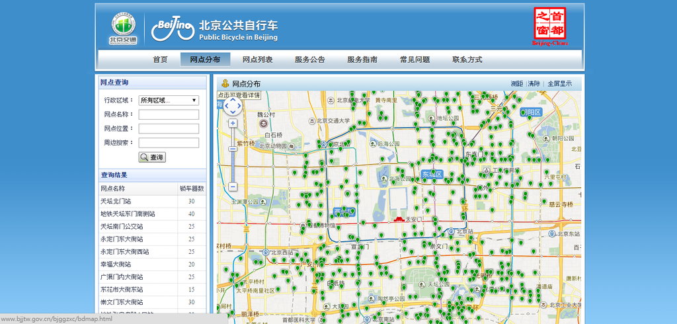677x324 pixels.
Task: Click the 朝阳区 district label on map
Action: (531, 112)
